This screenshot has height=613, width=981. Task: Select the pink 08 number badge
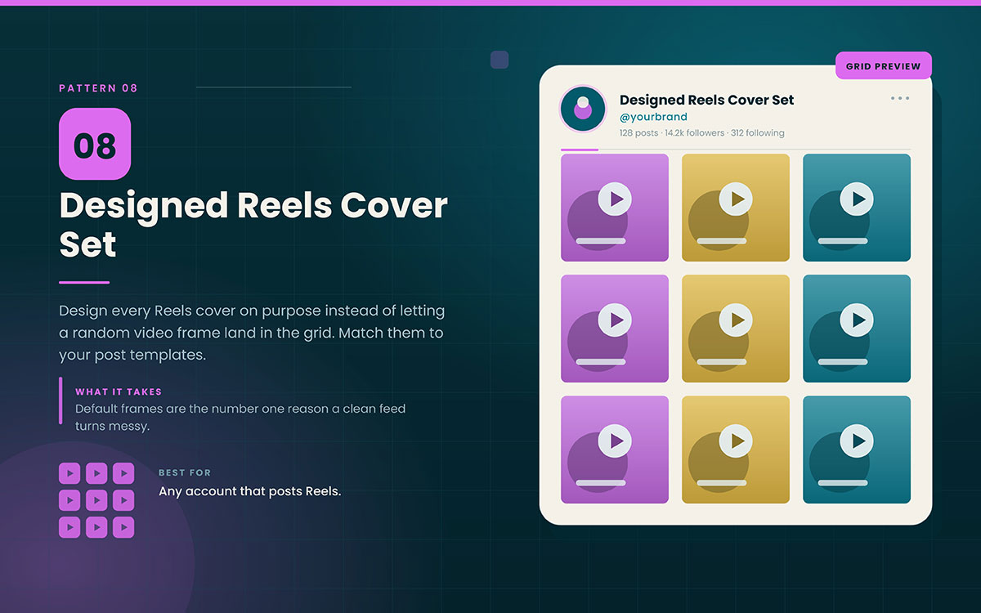coord(95,145)
